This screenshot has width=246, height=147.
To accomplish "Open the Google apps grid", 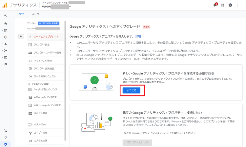I will click(x=223, y=5).
